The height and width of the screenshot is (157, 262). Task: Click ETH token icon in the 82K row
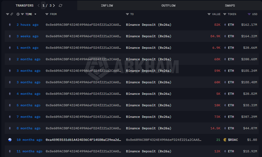[225, 25]
